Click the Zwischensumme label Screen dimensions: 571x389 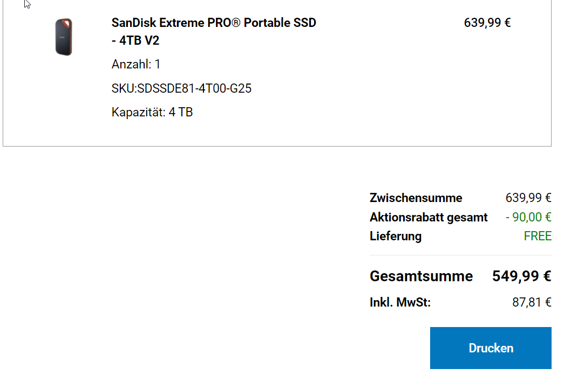(x=416, y=198)
